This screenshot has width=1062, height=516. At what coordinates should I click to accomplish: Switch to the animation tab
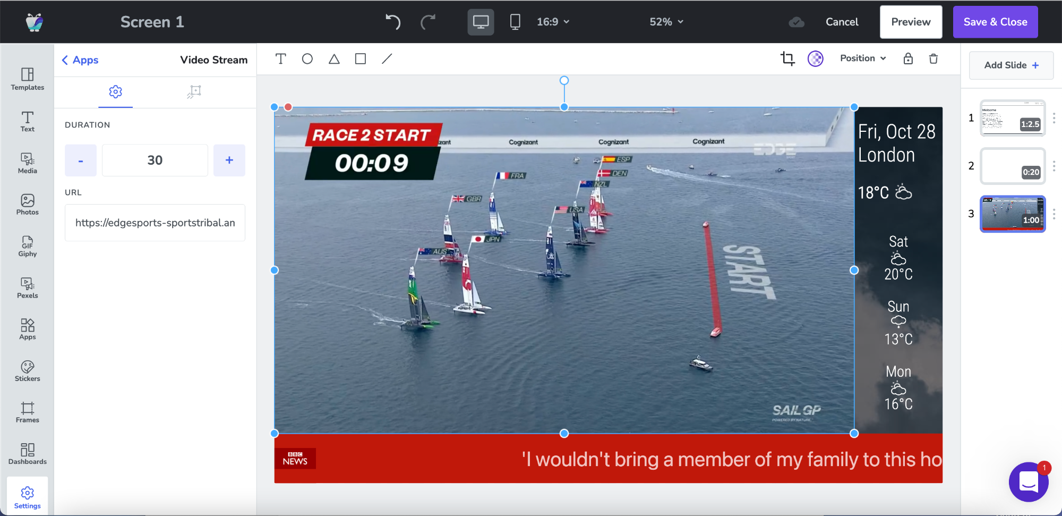point(194,92)
